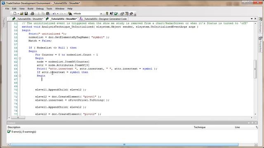264x148 pixels.
Task: Create a new document with the New icon
Action: pyautogui.click(x=15, y=14)
